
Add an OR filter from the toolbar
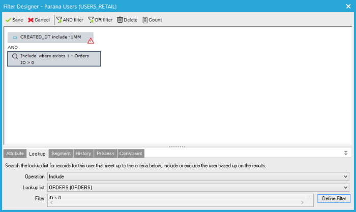click(x=91, y=20)
